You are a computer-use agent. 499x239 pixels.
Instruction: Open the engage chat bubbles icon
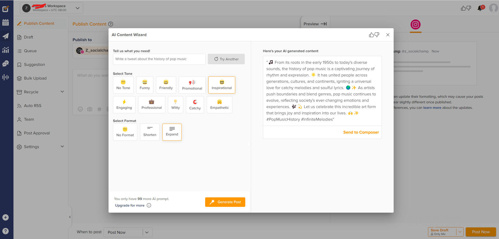6,64
